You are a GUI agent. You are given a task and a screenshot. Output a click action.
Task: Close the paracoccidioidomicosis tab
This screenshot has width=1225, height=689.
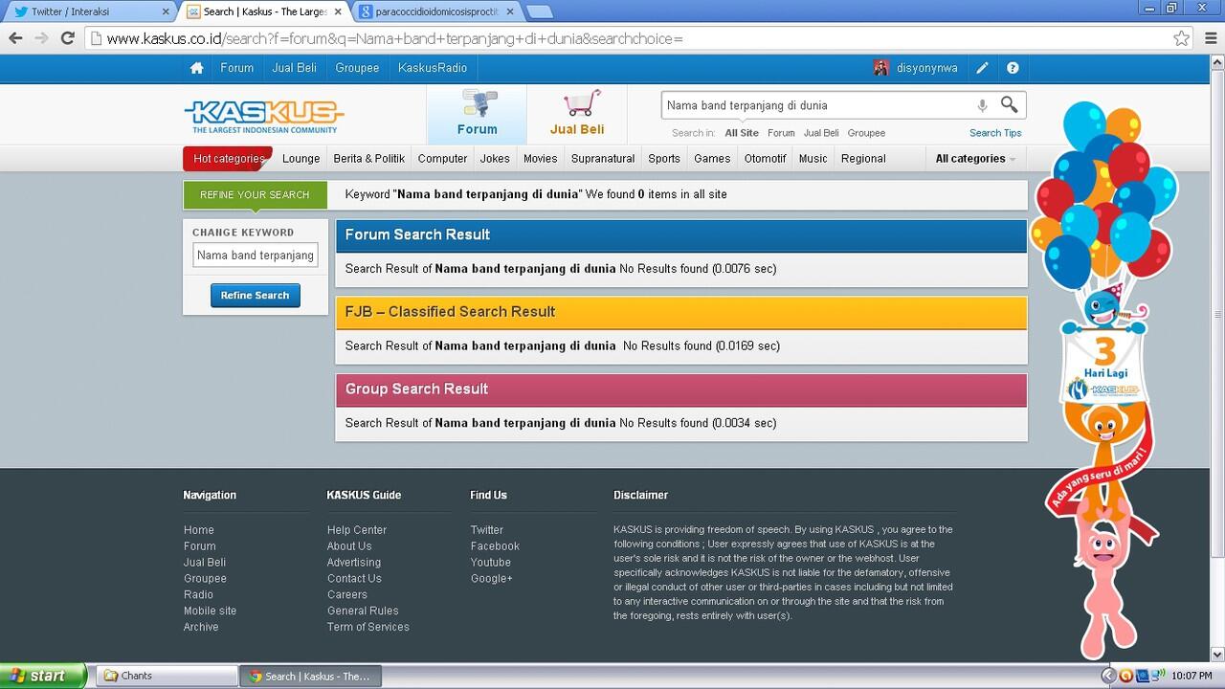click(x=509, y=12)
